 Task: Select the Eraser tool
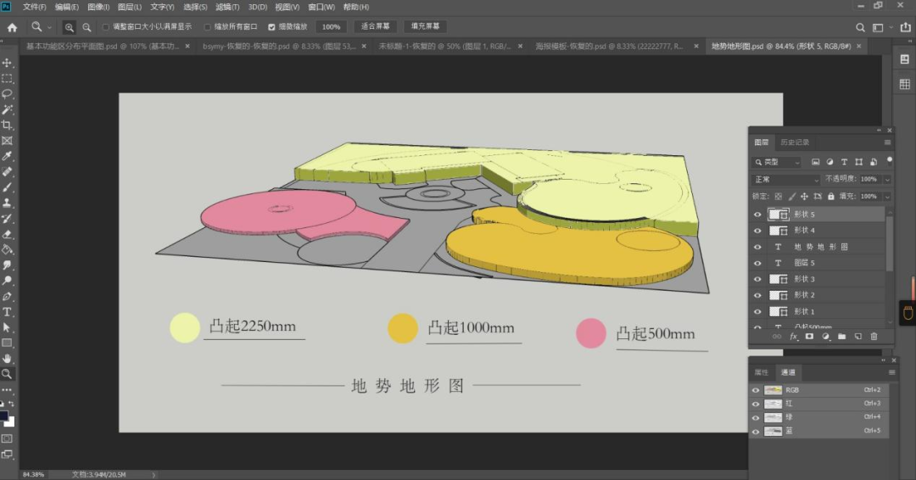coord(7,234)
